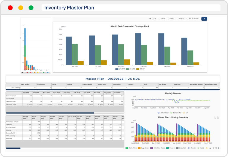Toggle UK NDC legend in closing stock chart

coord(120,69)
